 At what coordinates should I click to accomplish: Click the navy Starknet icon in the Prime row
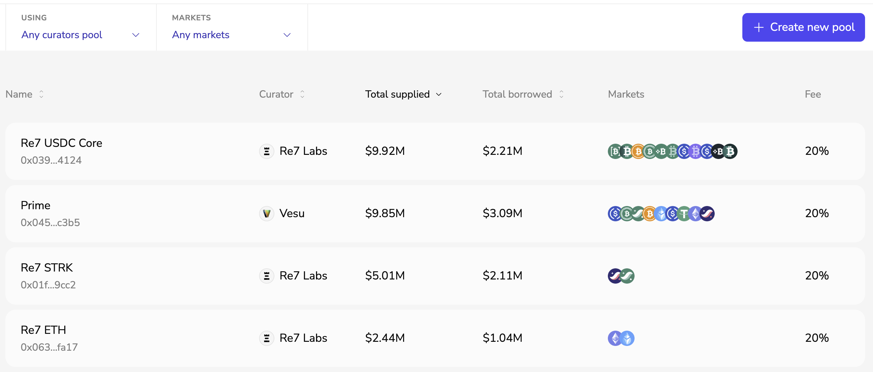[x=707, y=213]
